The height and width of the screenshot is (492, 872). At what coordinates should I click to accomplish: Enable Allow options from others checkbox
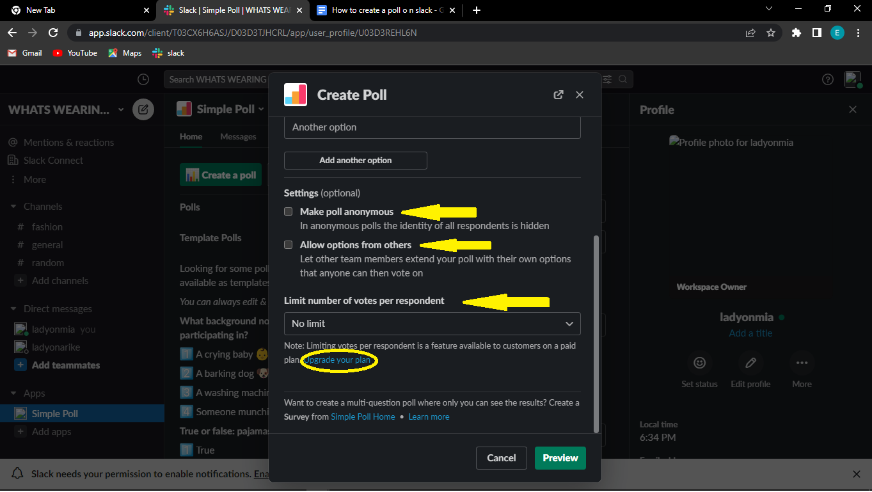(x=289, y=244)
